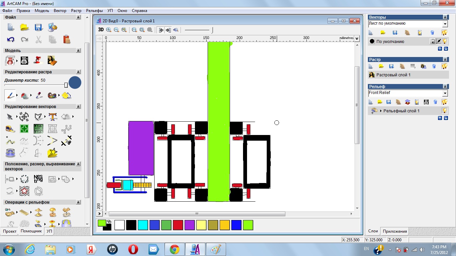
Task: Move vector layer up with the blue arrow under По умолчанию
Action: 440,49
